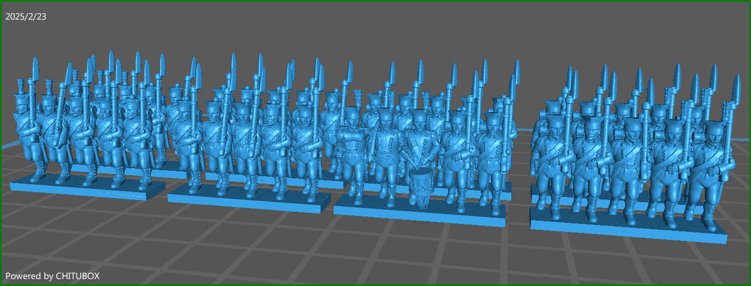Viewport: 751px width, 286px height.
Task: Click the bayonet tip of the far-right soldier
Action: (x=737, y=88)
